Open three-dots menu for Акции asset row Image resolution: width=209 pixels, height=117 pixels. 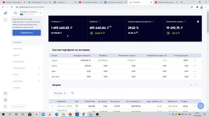click(195, 60)
